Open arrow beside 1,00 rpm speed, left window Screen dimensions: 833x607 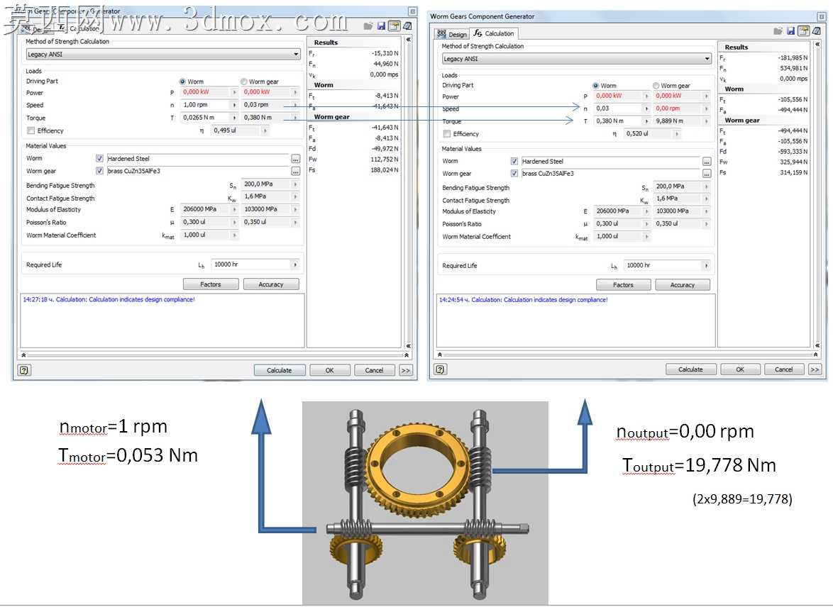tap(234, 105)
